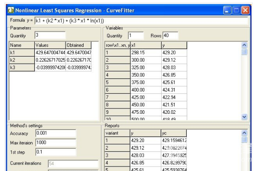This screenshot has height=171, width=260.
Task: Click y cell 420.02 in row 9
Action: point(174,112)
